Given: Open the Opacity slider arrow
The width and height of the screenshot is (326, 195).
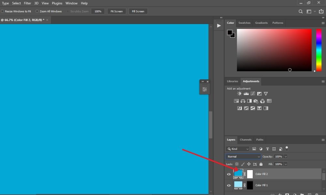Looking at the screenshot, I should (286, 156).
